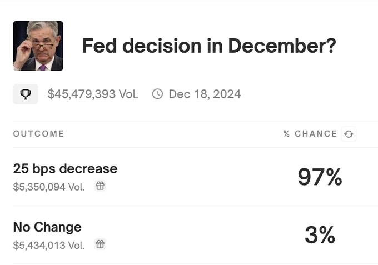Click the 3% chance value
Viewport: 378px width, 265px height.
click(320, 235)
